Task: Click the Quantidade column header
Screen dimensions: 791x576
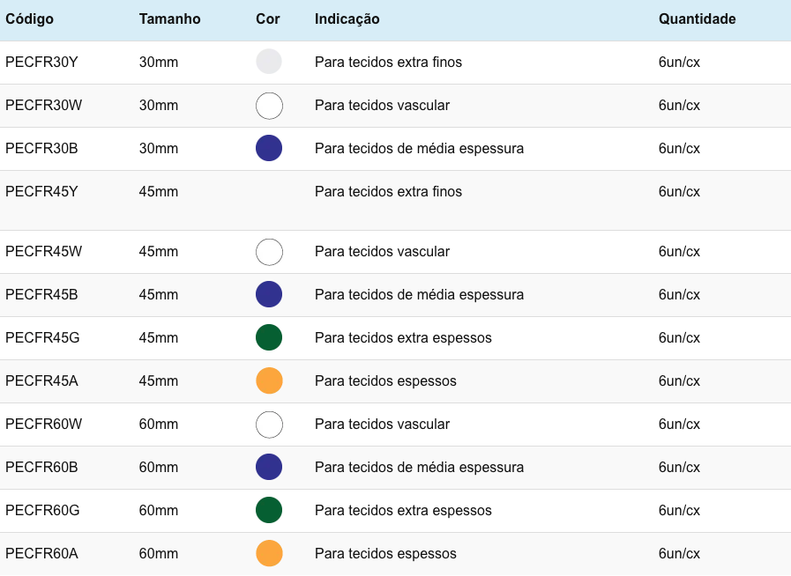Action: pyautogui.click(x=697, y=18)
